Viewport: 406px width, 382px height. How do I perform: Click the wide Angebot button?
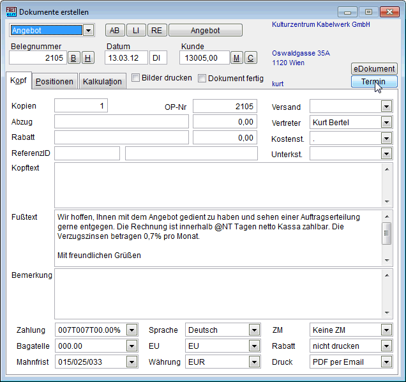point(206,30)
